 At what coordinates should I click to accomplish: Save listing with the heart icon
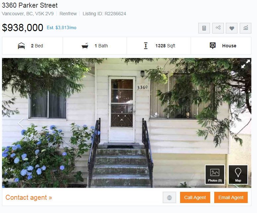231,28
